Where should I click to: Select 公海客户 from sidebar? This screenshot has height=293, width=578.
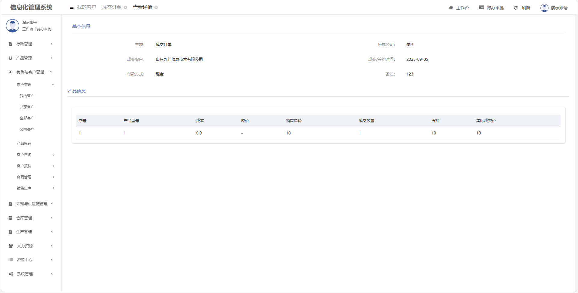point(27,129)
